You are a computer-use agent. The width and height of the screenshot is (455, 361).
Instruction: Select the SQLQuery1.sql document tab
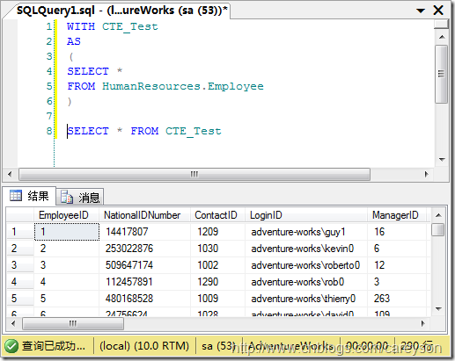point(121,11)
